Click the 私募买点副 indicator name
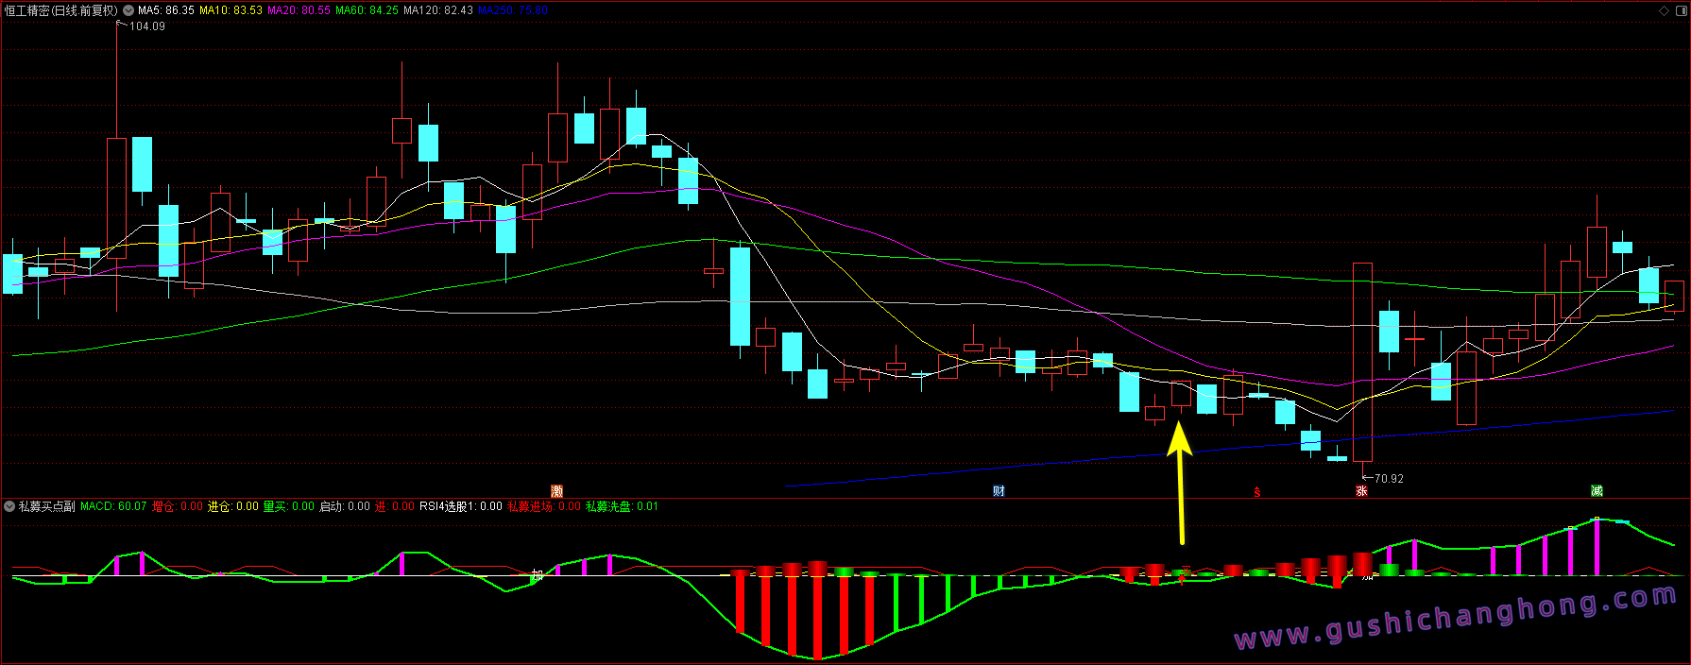 tap(47, 506)
